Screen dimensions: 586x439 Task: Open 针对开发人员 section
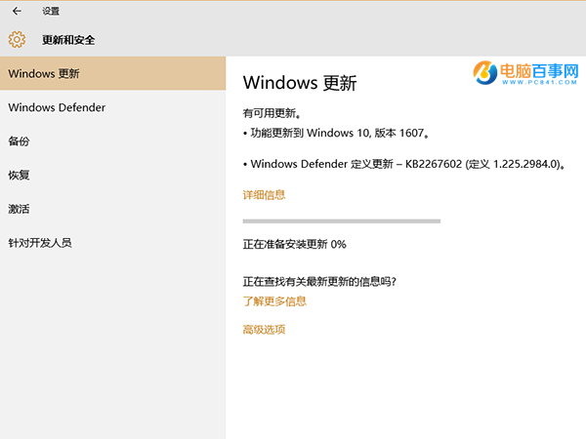[x=112, y=243]
